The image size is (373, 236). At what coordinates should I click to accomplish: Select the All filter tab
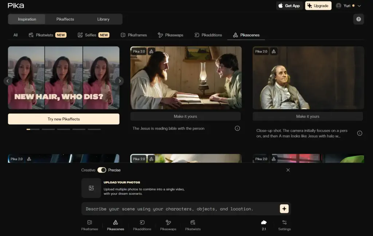click(x=15, y=35)
